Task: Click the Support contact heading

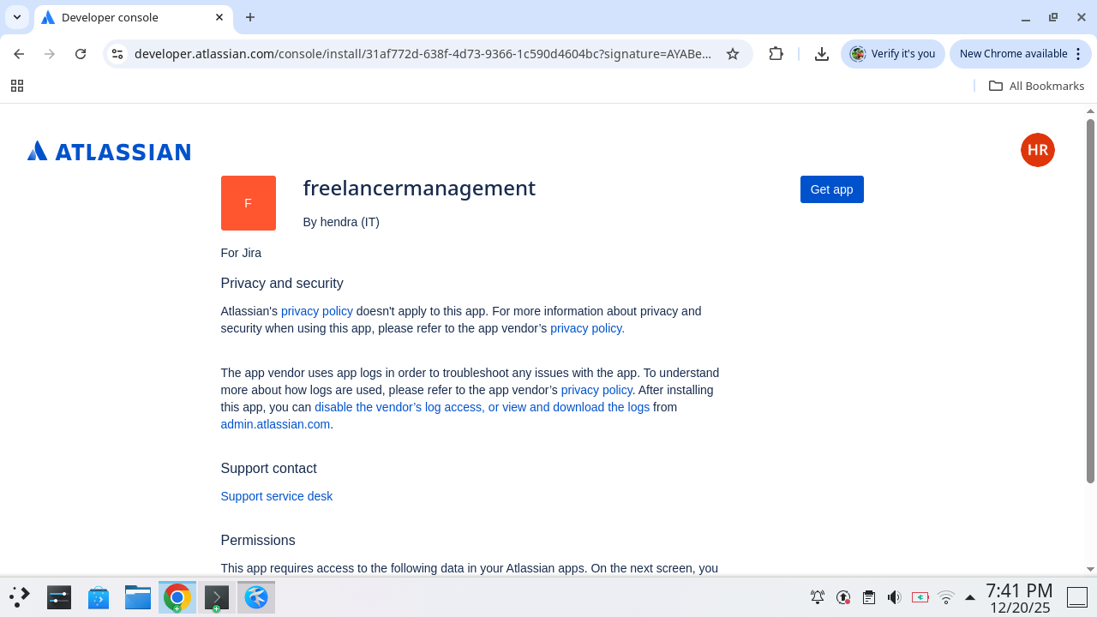Action: tap(268, 469)
